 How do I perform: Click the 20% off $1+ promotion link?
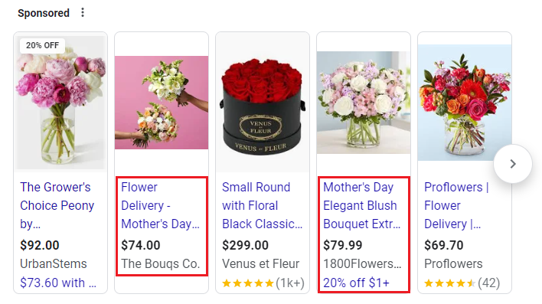point(356,283)
